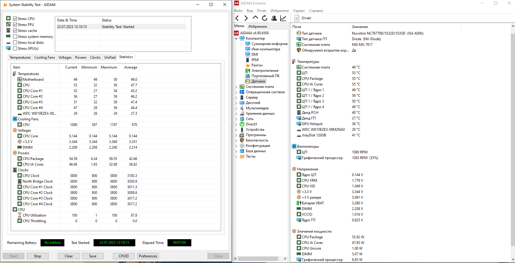Expand the Тесты tree node

[236, 156]
